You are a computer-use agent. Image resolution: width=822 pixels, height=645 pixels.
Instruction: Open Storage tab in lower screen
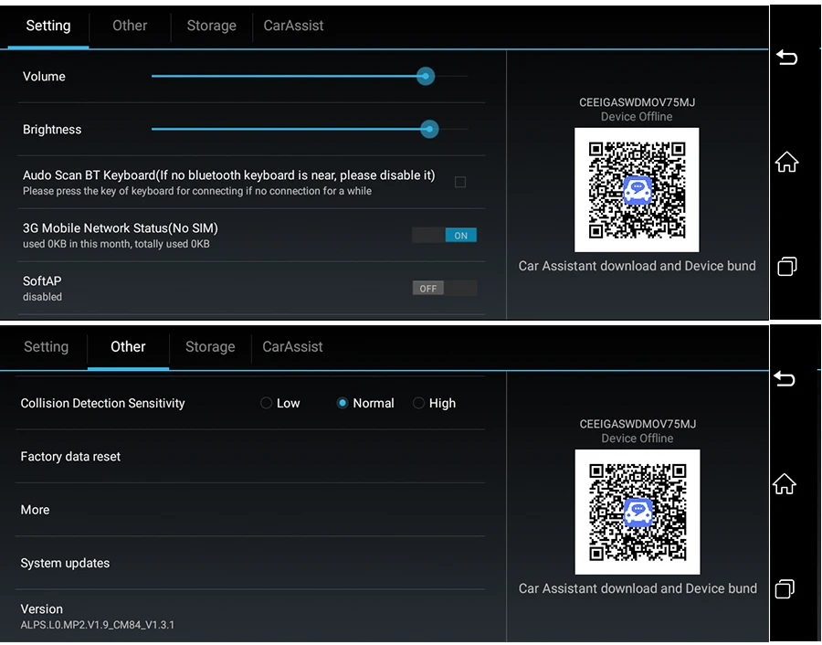(x=210, y=346)
